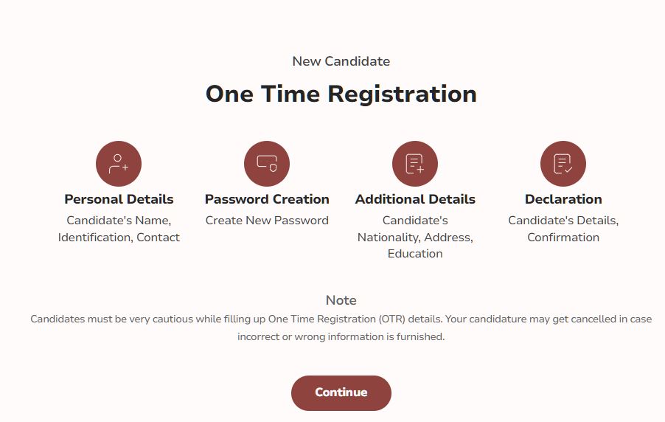This screenshot has width=665, height=422.
Task: Click the "Create New Password" description
Action: tap(267, 221)
